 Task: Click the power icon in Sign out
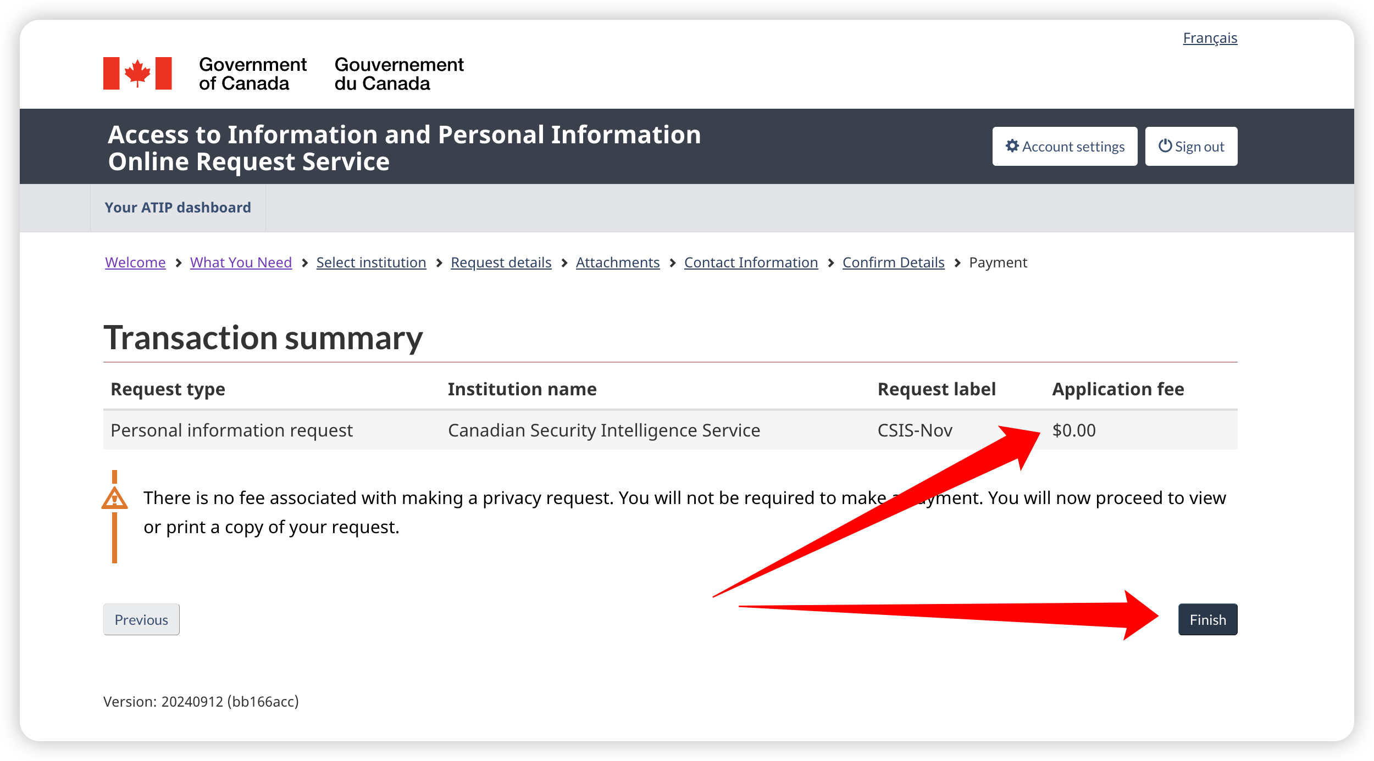pos(1165,146)
